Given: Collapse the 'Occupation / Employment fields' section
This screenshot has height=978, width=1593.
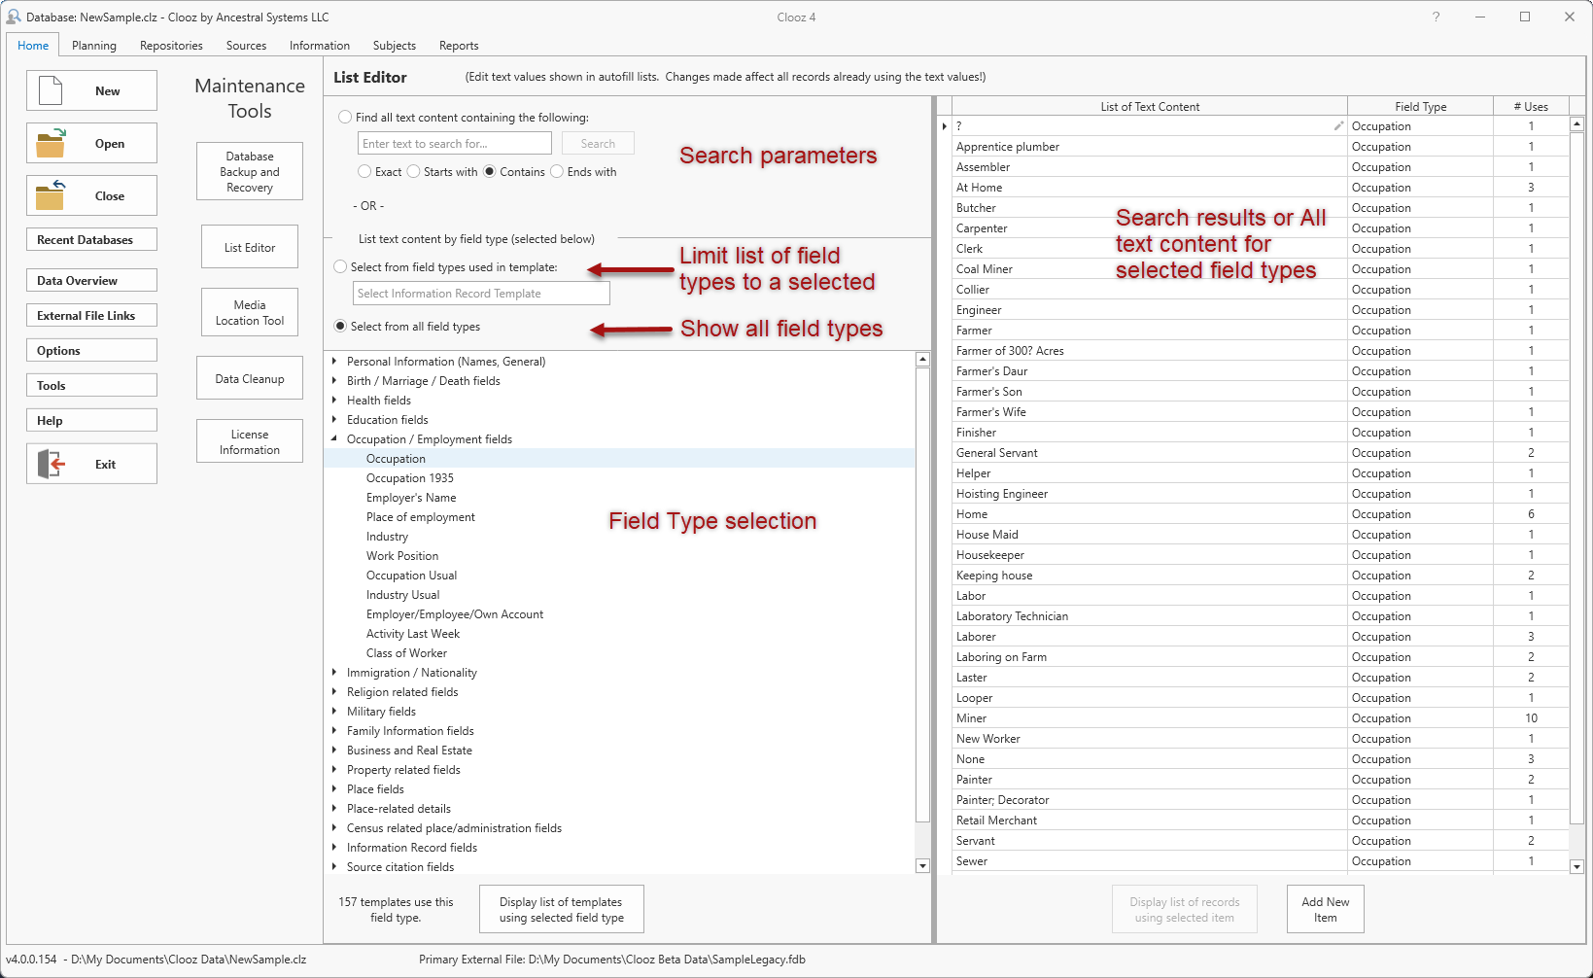Looking at the screenshot, I should (334, 438).
